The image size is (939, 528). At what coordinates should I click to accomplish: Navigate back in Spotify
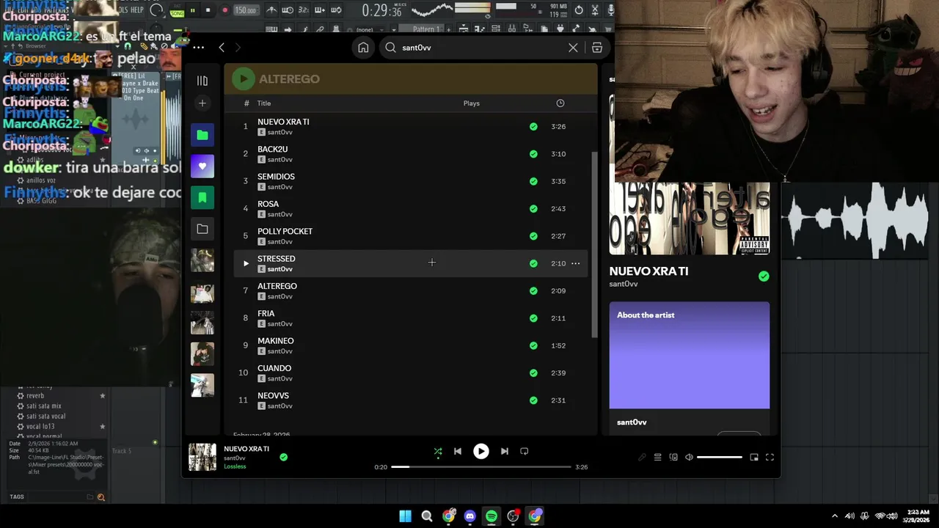tap(222, 48)
